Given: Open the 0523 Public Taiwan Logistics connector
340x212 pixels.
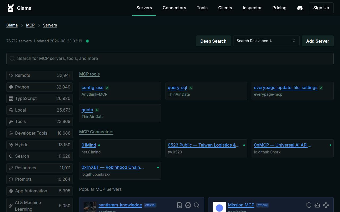Looking at the screenshot, I should pyautogui.click(x=204, y=145).
